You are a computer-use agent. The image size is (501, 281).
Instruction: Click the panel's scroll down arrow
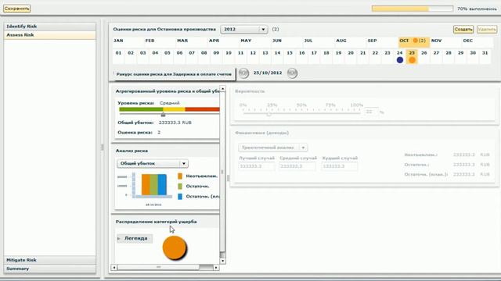coord(222,261)
